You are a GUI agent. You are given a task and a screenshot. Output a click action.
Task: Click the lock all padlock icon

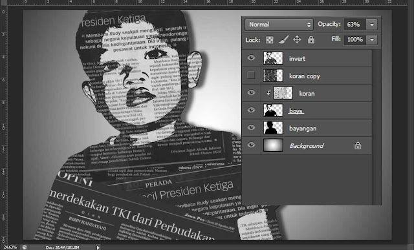click(x=311, y=39)
